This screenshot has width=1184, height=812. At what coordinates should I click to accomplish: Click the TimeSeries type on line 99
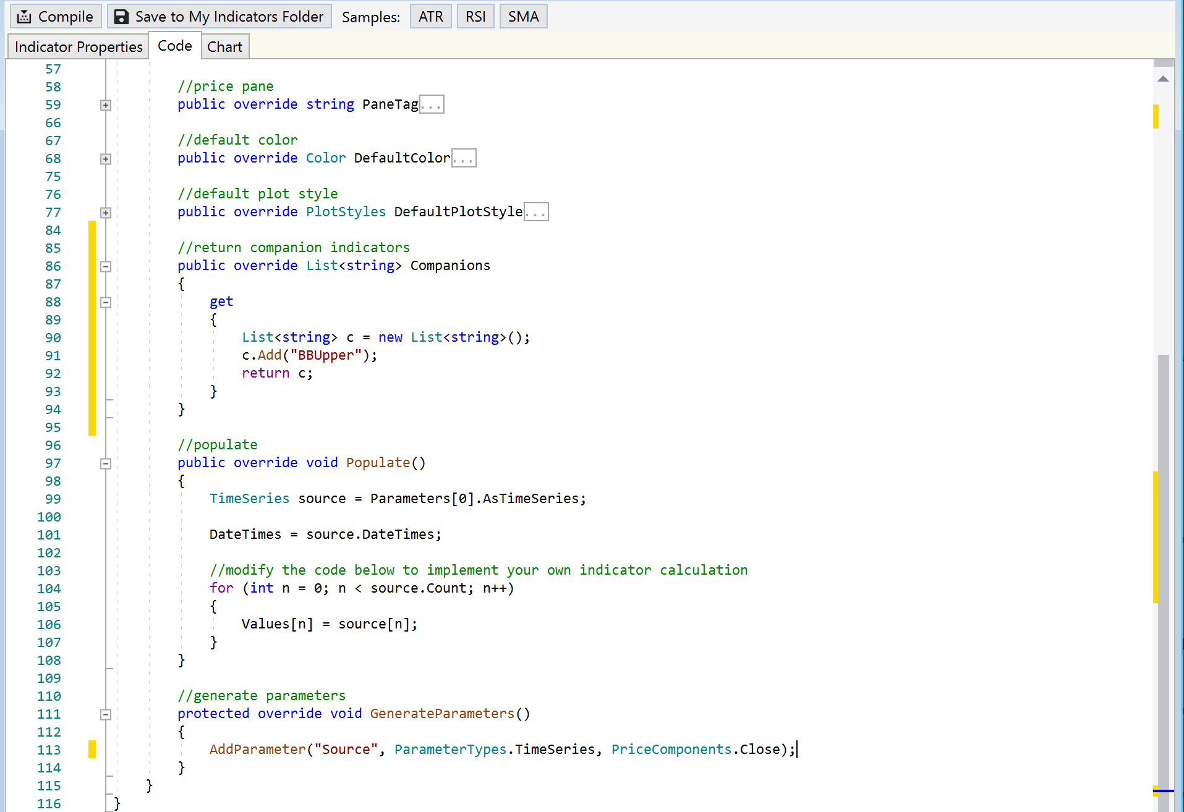tap(249, 499)
